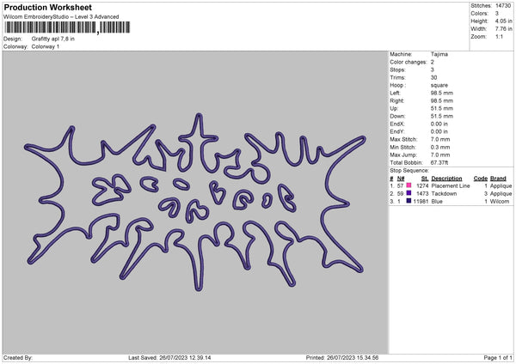The image size is (516, 364).
Task: Click the purple embroidery design outline preview
Action: 195,202
